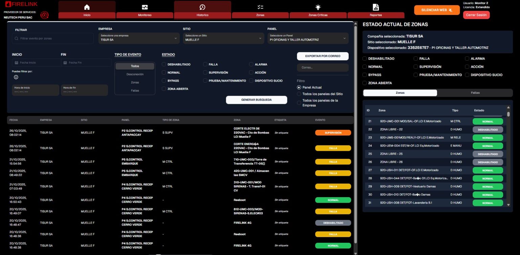This screenshot has height=255, width=520.
Task: Click the Reportes chart document icon
Action: [x=375, y=7]
